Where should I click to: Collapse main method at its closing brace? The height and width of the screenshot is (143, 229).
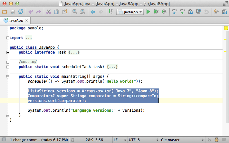[x=8, y=115]
